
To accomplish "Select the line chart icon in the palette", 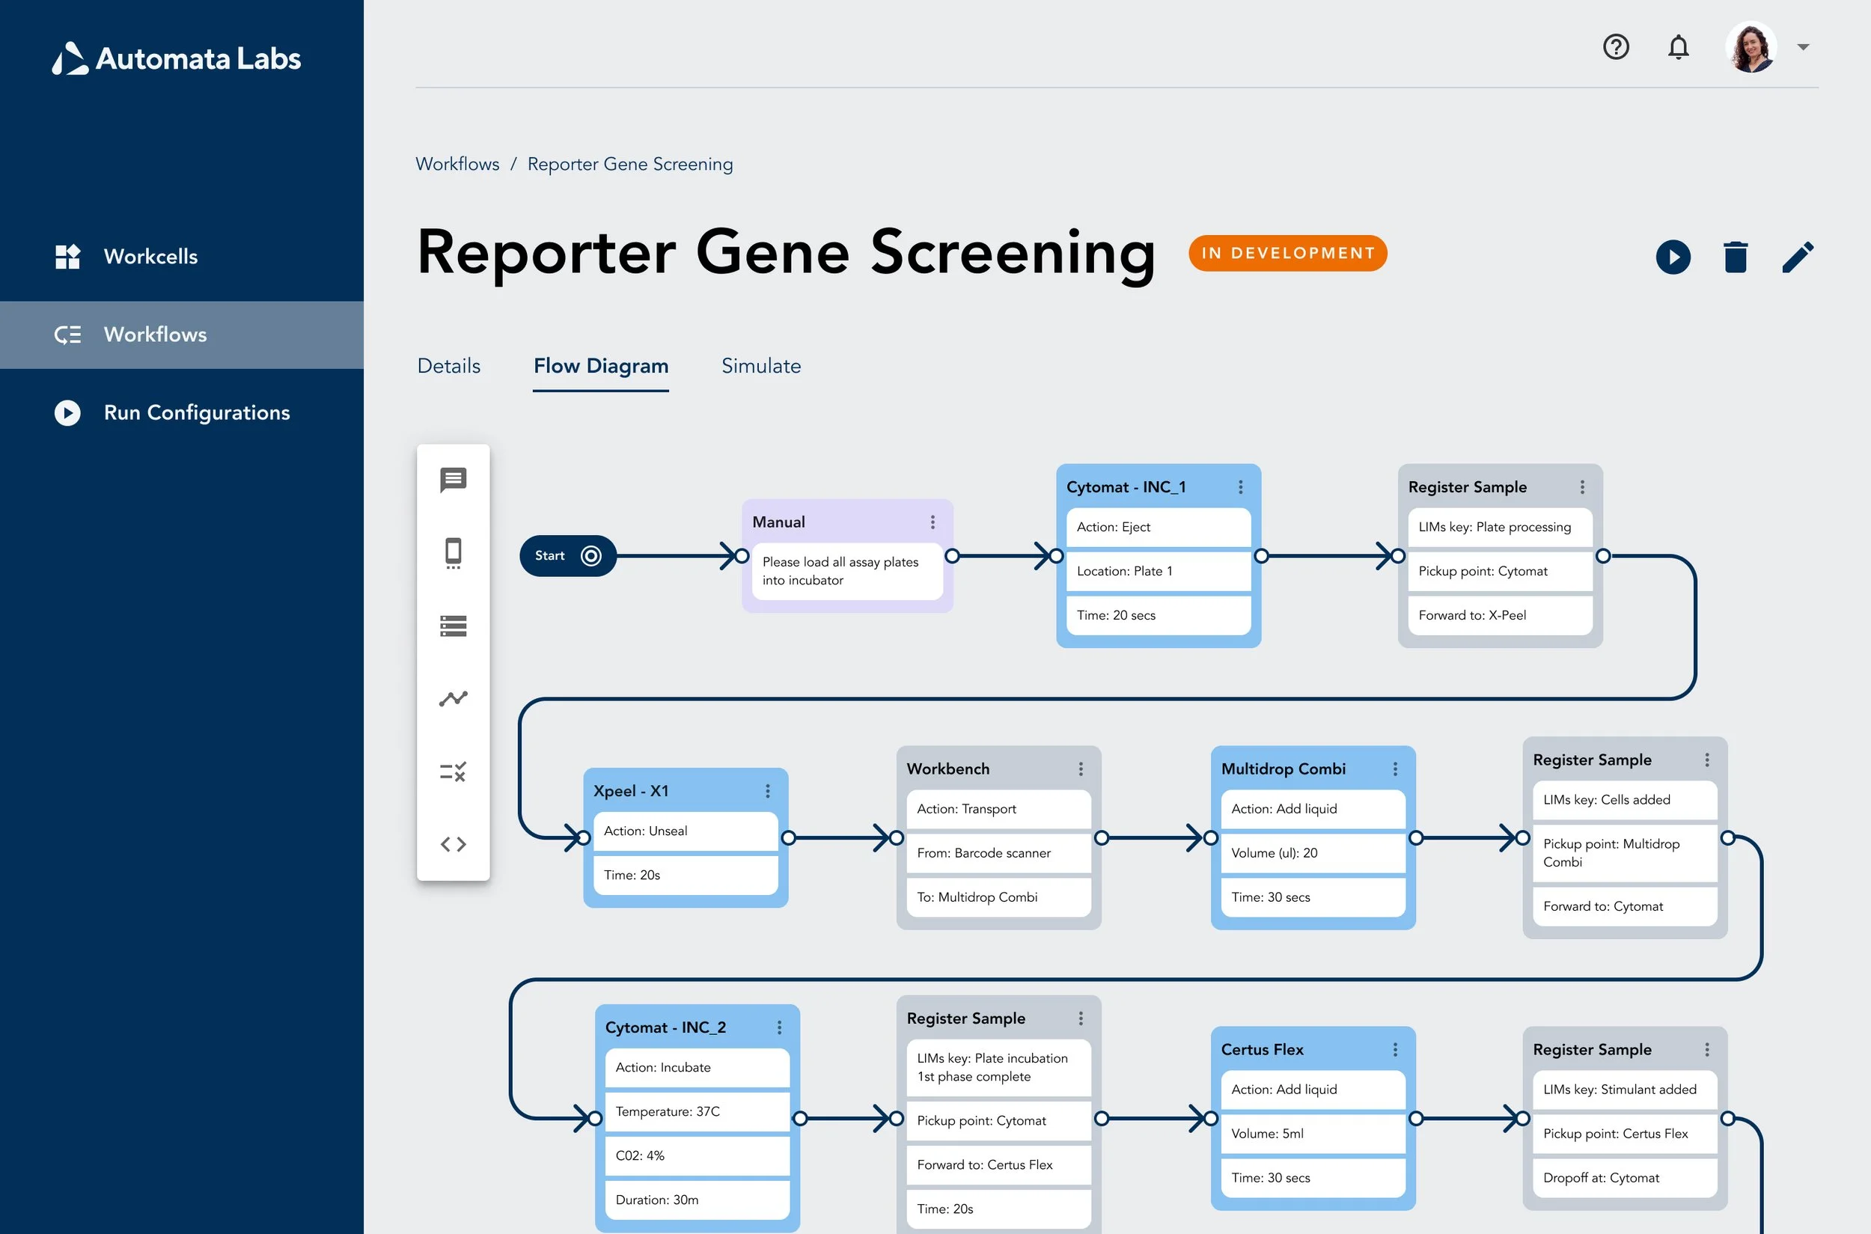I will (453, 698).
